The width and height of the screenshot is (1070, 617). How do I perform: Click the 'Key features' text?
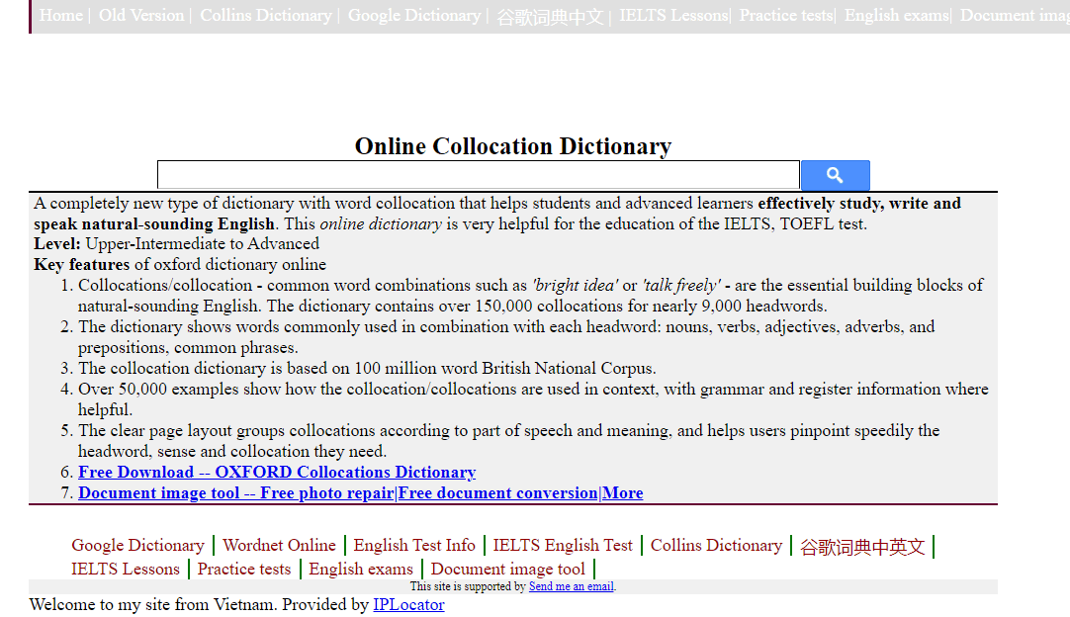pyautogui.click(x=81, y=265)
